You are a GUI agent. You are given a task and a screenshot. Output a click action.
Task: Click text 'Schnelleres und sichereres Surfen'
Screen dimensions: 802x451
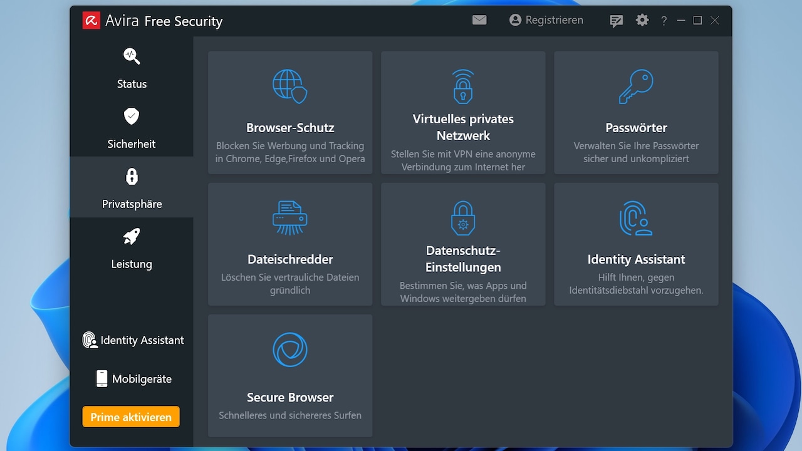pos(290,415)
